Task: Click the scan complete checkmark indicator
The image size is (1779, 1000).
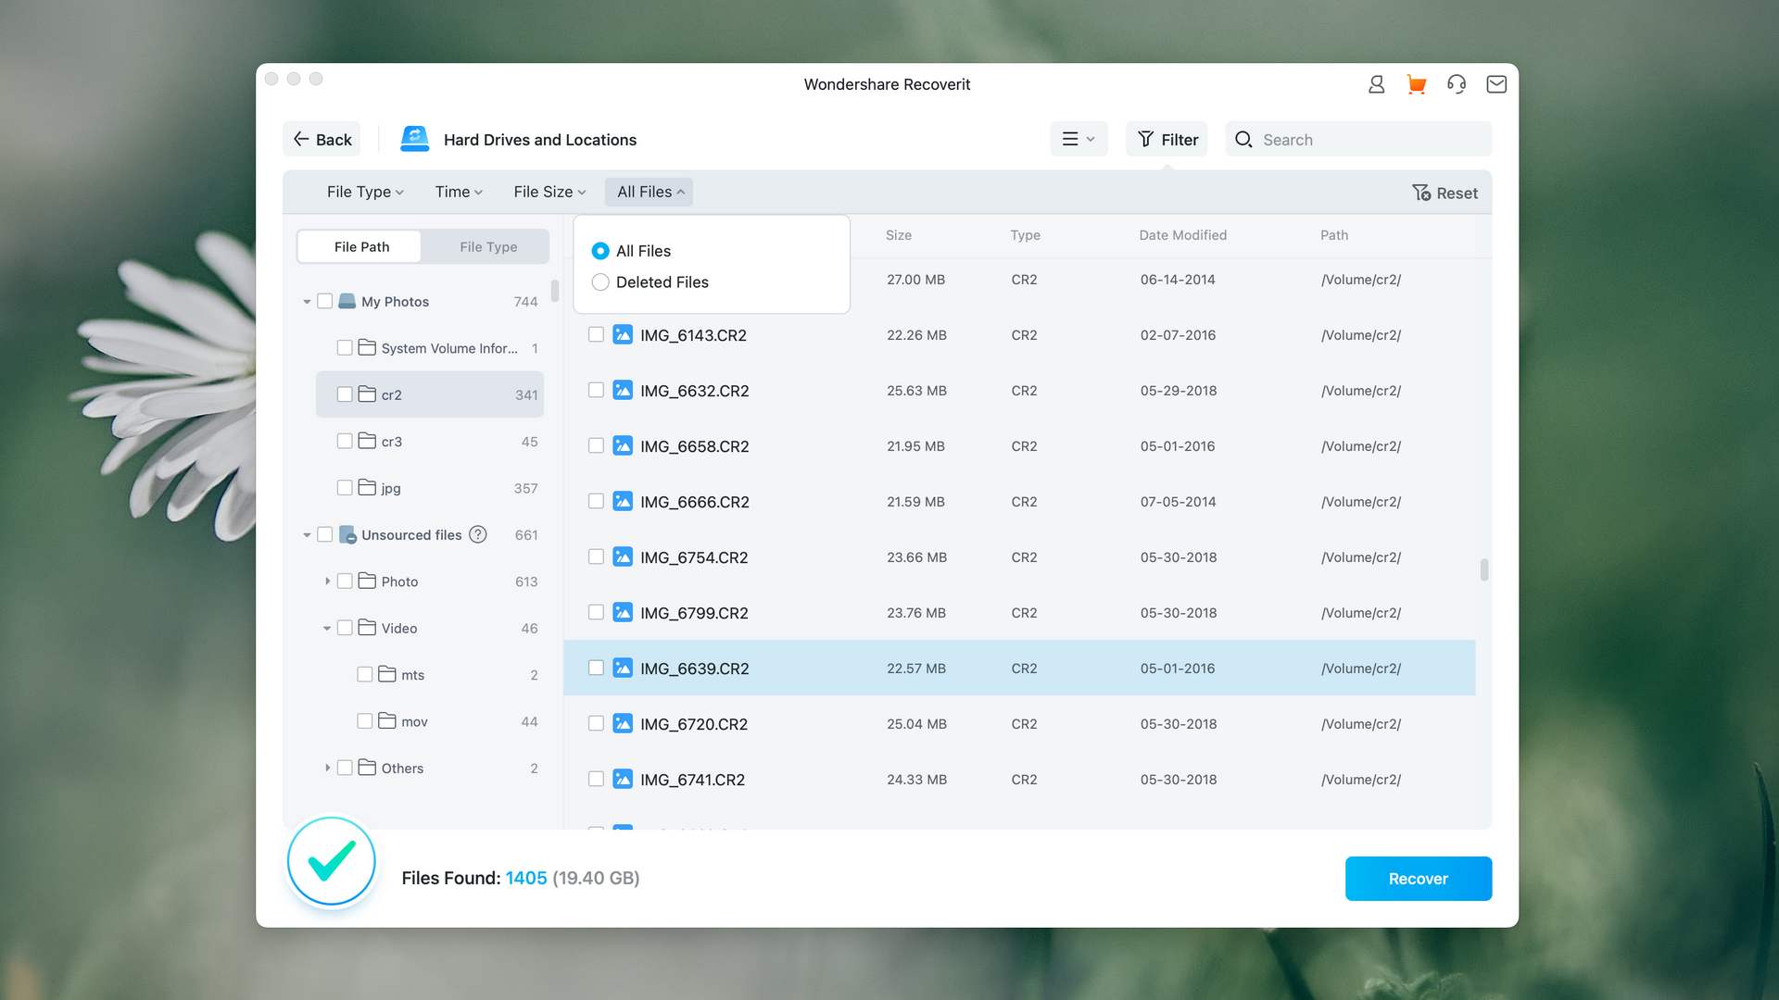Action: click(x=331, y=861)
